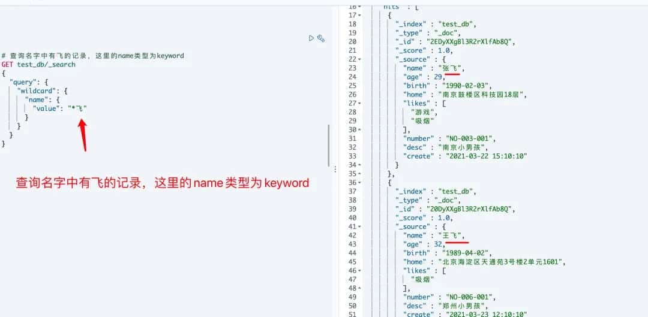This screenshot has width=648, height=317.
Task: Click the wildcard value "*飞" in query
Action: 77,108
